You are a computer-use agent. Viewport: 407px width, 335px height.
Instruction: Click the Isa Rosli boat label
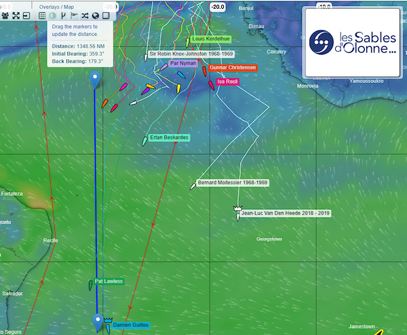click(x=227, y=82)
